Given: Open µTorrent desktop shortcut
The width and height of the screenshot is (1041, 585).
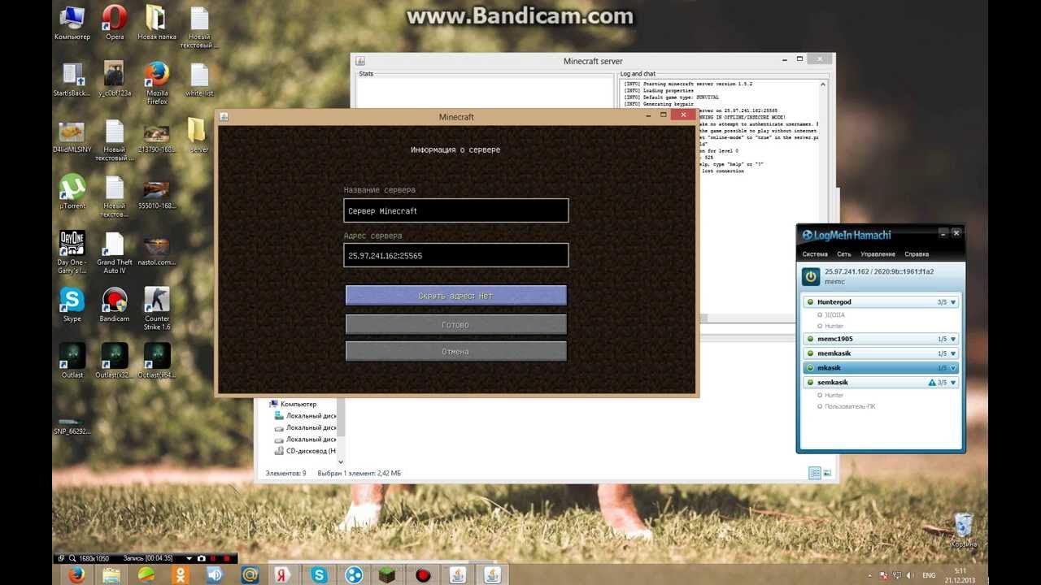Looking at the screenshot, I should (72, 193).
